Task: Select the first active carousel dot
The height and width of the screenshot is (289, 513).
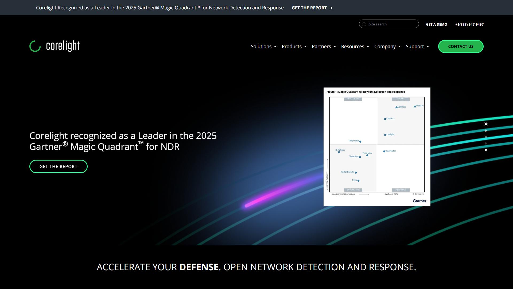Action: 486,124
